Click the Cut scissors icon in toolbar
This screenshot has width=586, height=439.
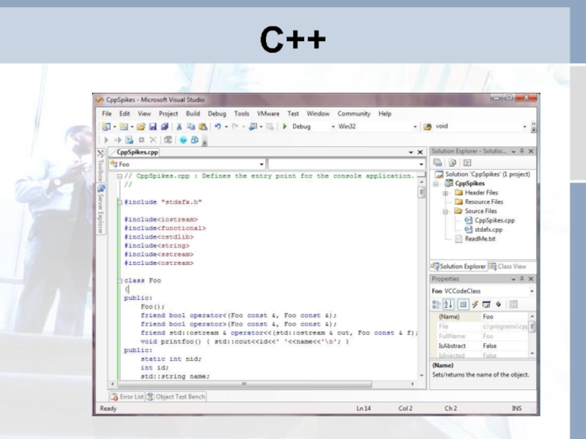click(x=179, y=127)
